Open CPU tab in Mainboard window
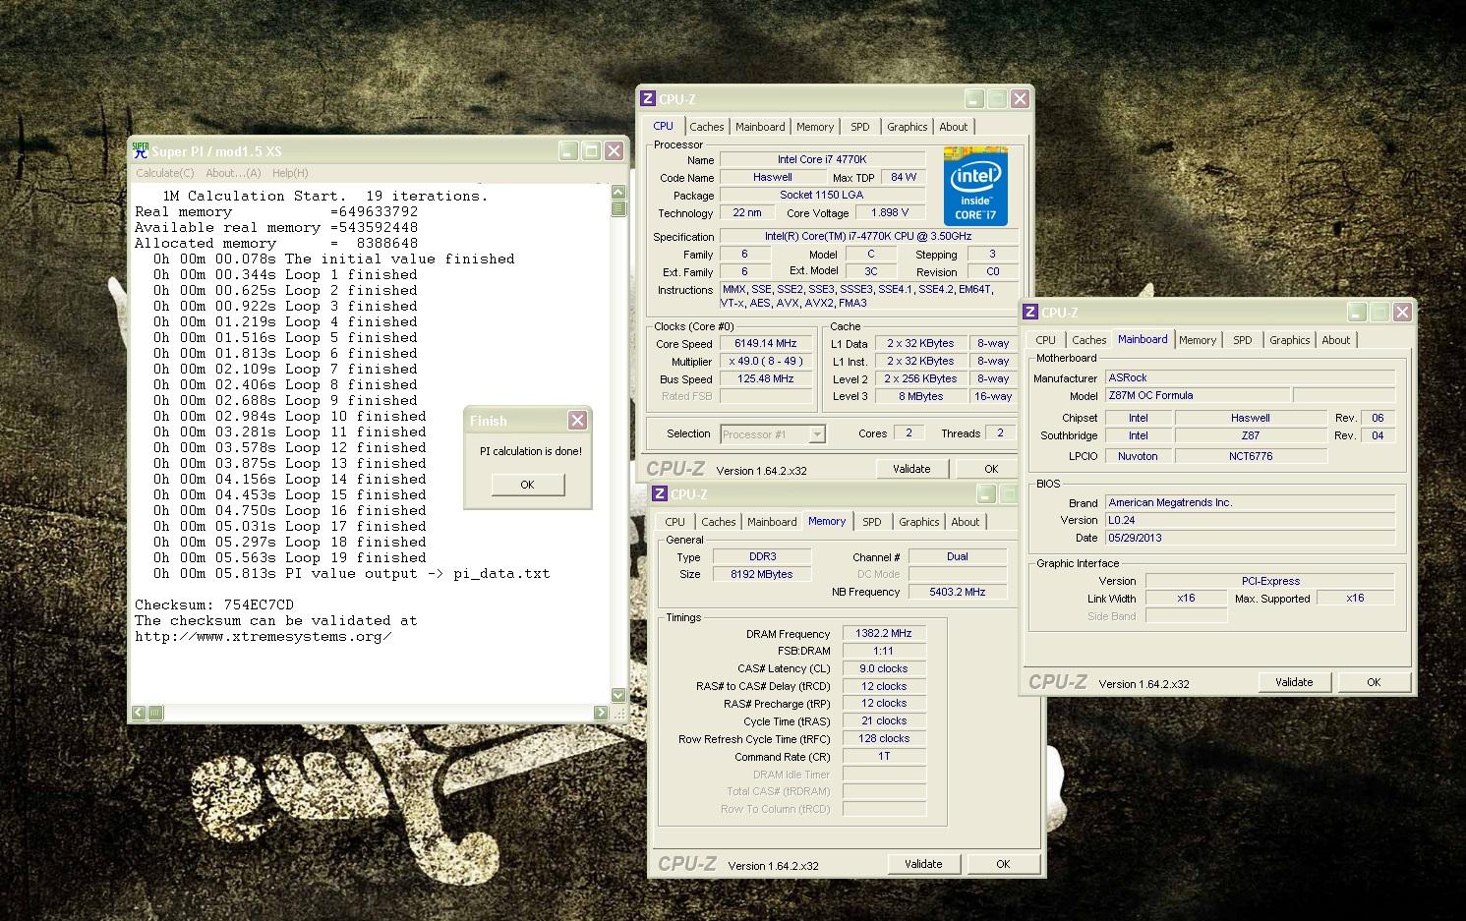1466x921 pixels. point(1045,340)
